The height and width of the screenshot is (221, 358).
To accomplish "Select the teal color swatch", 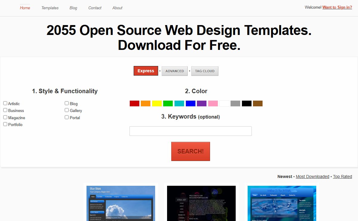I will click(179, 103).
